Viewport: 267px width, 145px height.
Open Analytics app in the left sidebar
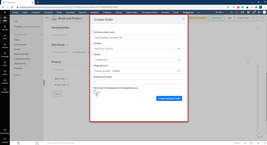(5, 81)
